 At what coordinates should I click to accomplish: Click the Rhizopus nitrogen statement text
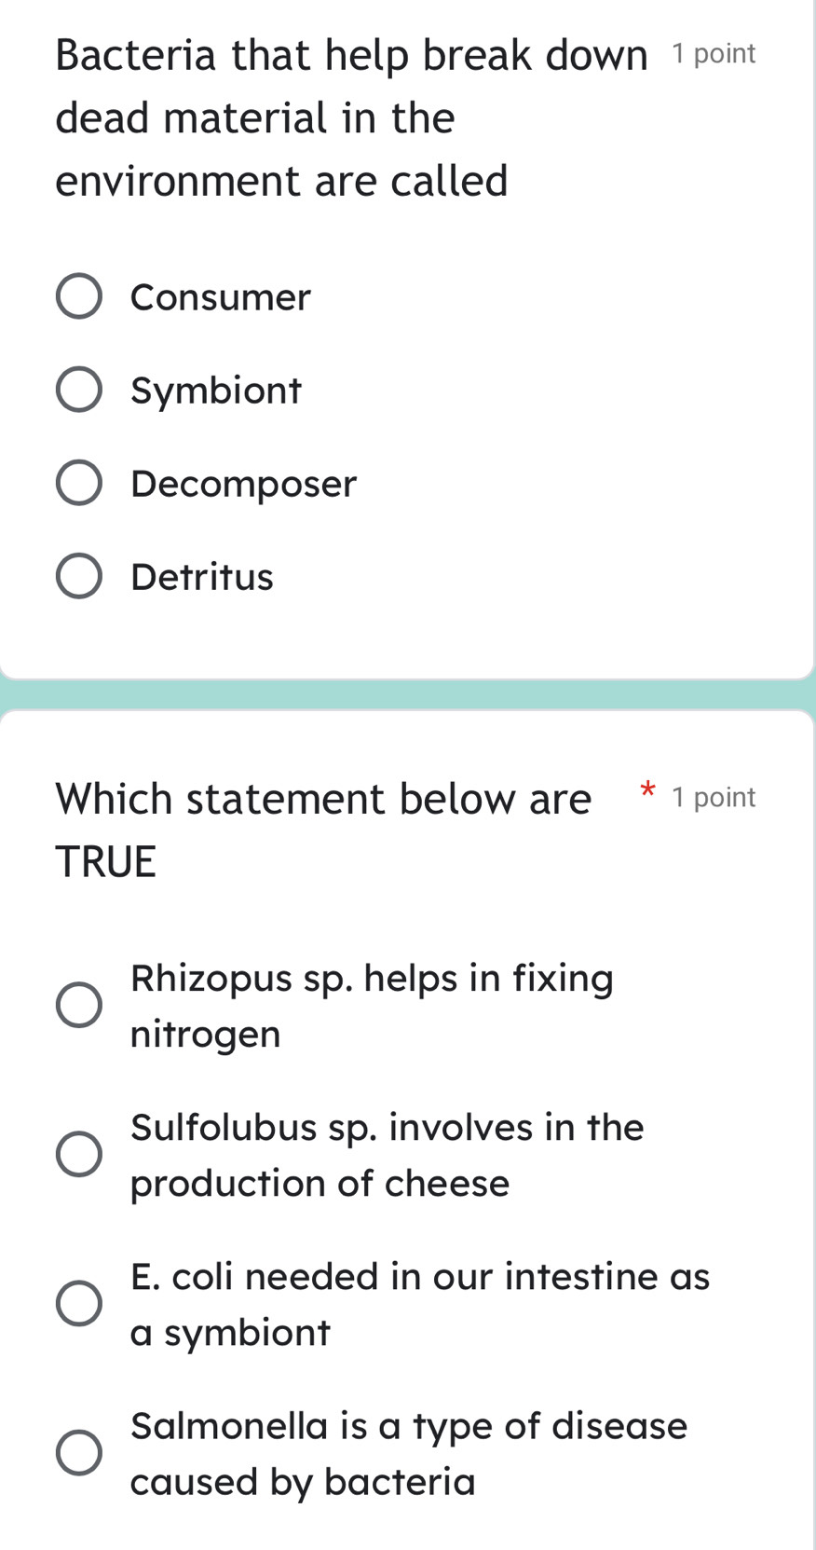pyautogui.click(x=372, y=1005)
